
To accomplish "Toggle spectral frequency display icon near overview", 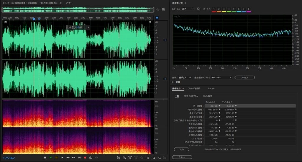I will [163, 10].
